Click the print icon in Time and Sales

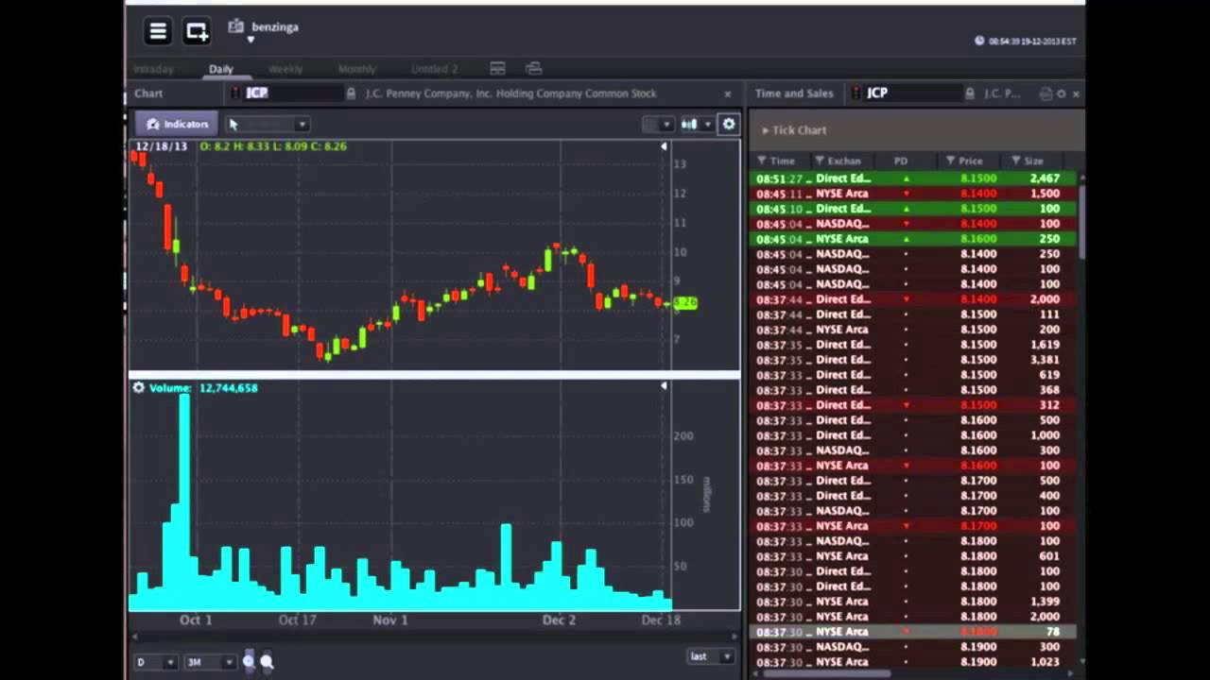(x=1046, y=93)
